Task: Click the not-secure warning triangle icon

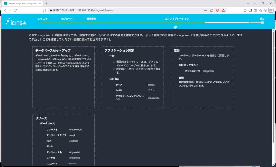Action: [x=51, y=10]
